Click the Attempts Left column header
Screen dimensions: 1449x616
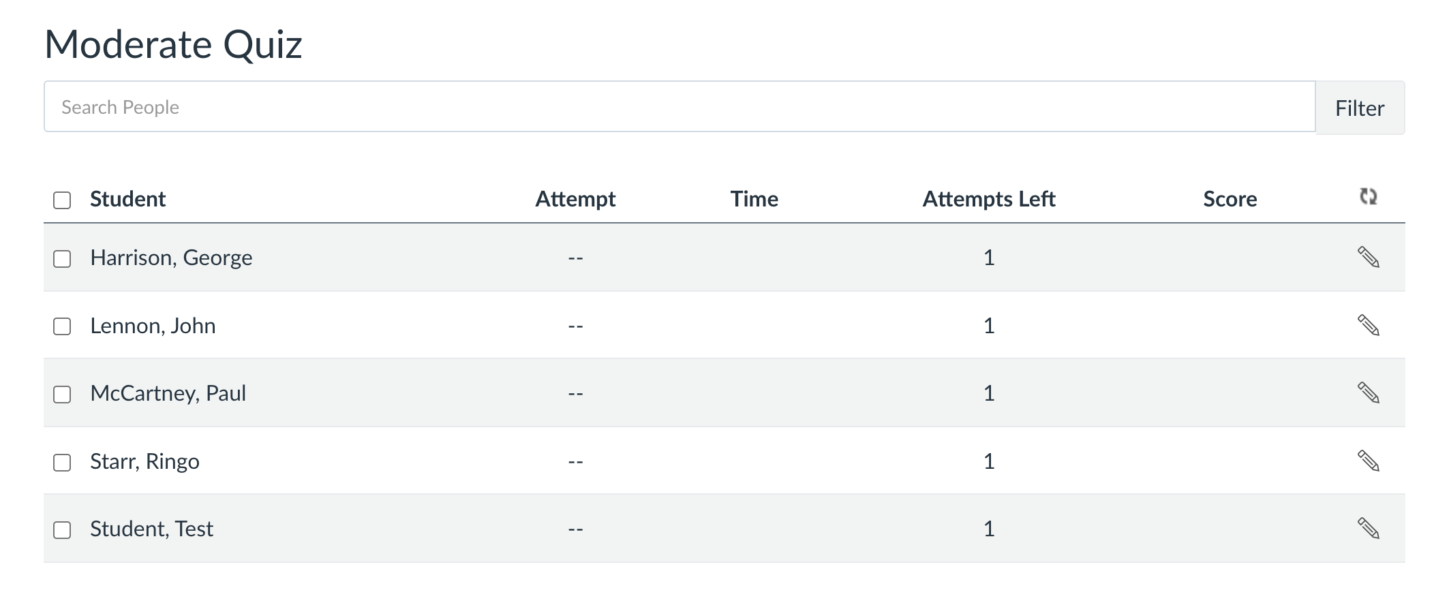click(988, 199)
